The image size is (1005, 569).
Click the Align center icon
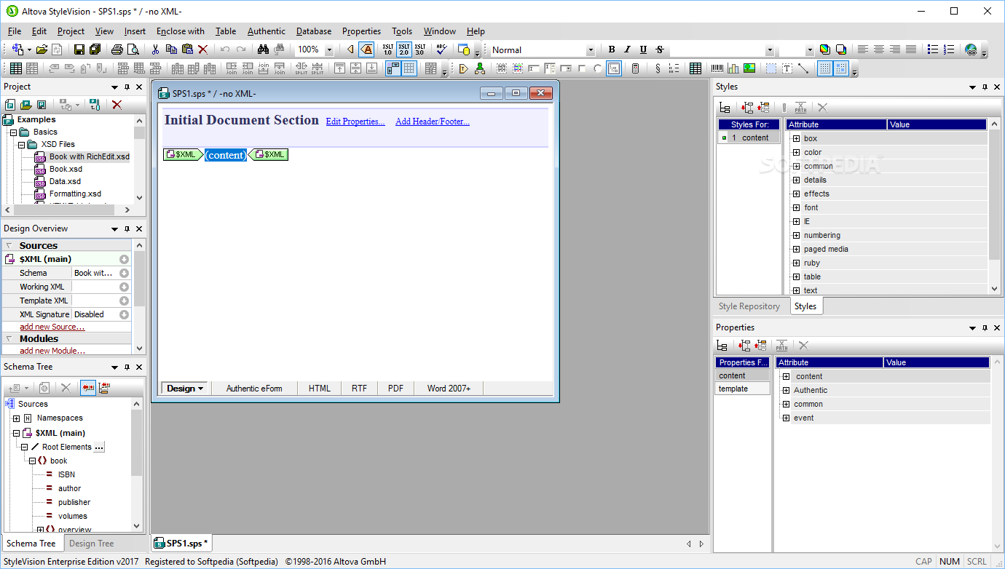(879, 49)
